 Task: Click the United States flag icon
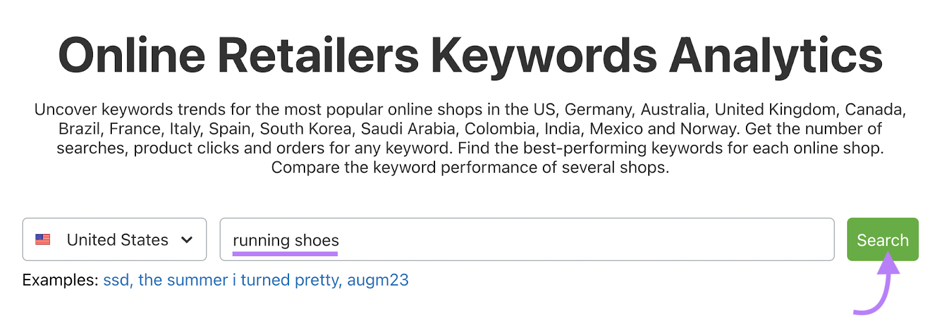point(43,240)
